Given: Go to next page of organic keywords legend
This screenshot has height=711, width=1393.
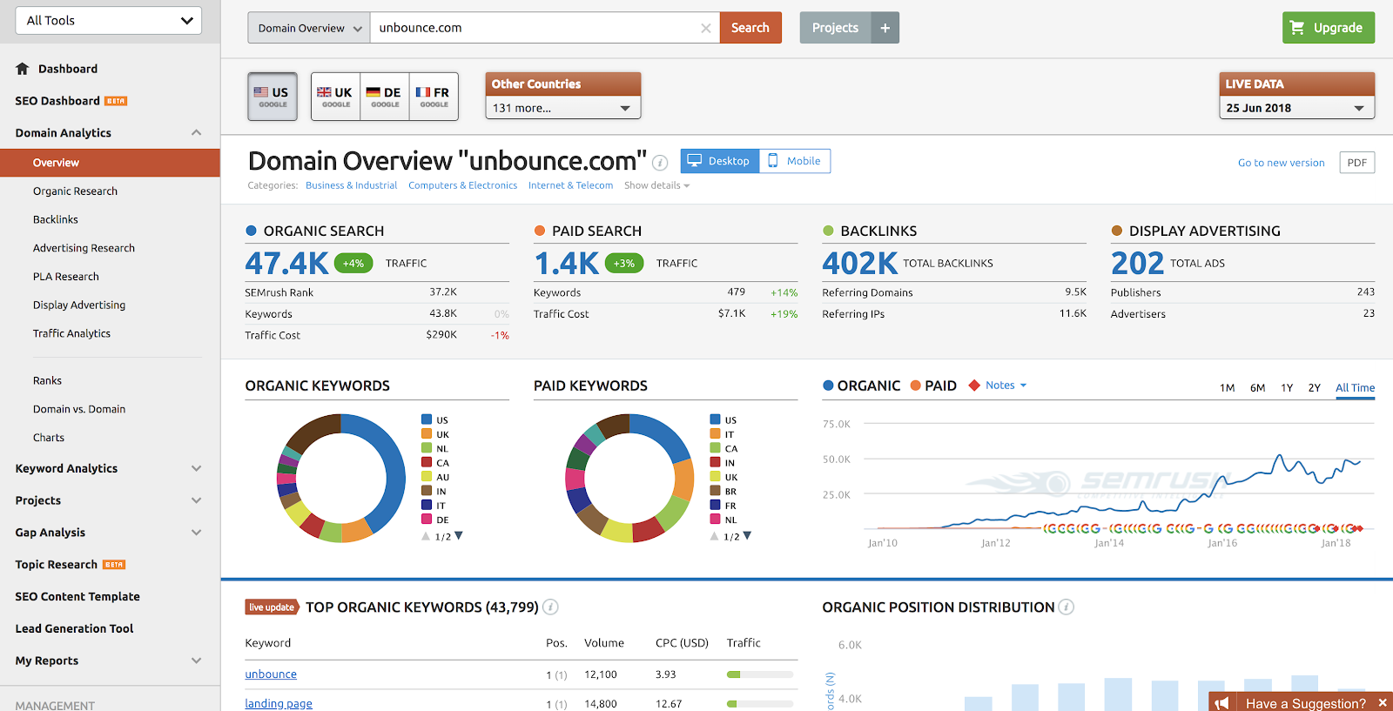Looking at the screenshot, I should pyautogui.click(x=459, y=536).
